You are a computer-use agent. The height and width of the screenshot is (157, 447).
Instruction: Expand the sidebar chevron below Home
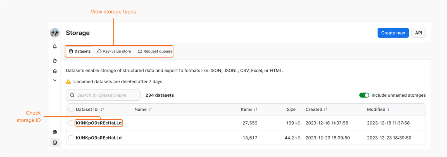(x=55, y=80)
